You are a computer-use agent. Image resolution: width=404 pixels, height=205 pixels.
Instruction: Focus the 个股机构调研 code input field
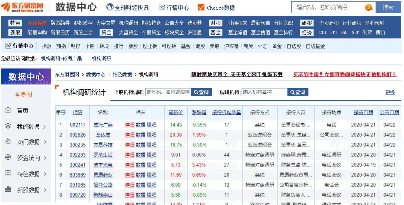click(x=168, y=92)
